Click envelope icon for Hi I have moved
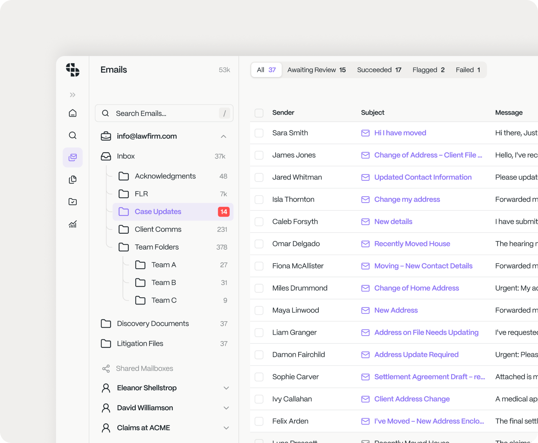This screenshot has height=443, width=538. (x=365, y=133)
